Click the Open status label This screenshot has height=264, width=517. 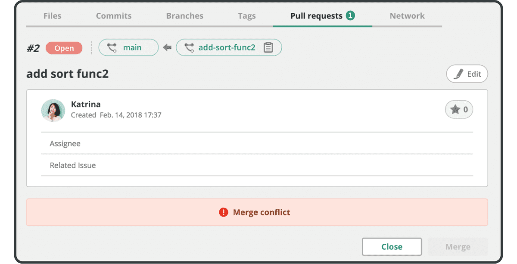(64, 48)
